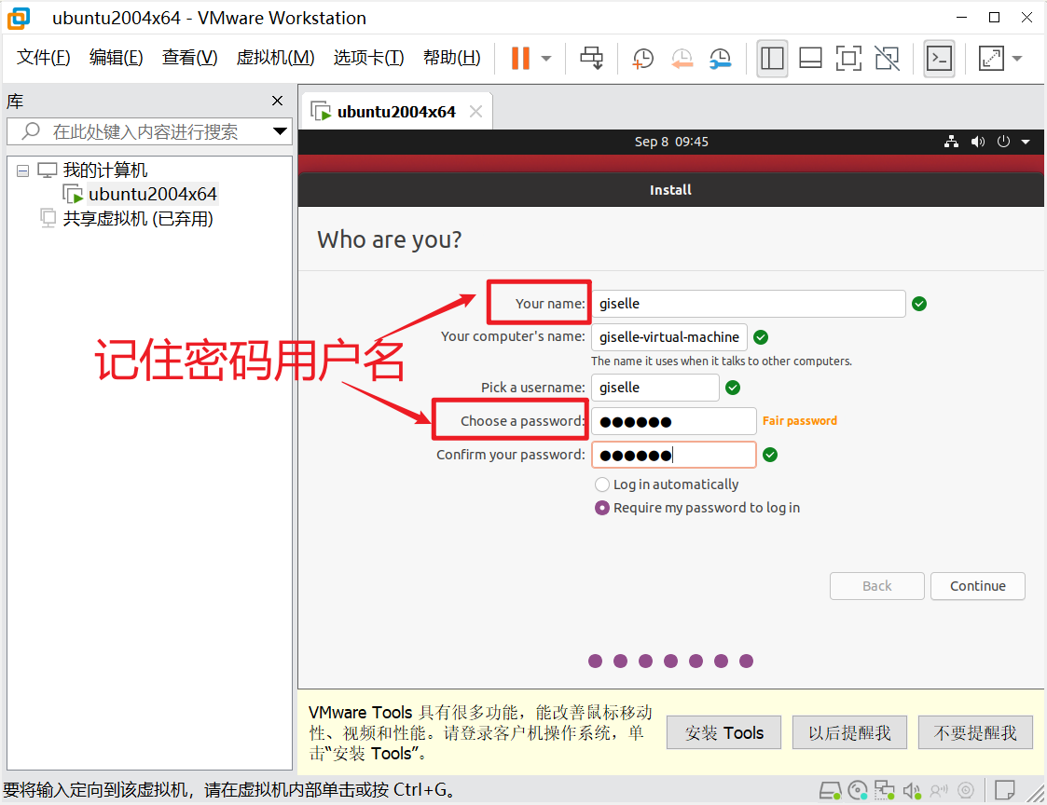Switch to the ubuntu2004x64 tab
Image resolution: width=1047 pixels, height=805 pixels.
396,112
